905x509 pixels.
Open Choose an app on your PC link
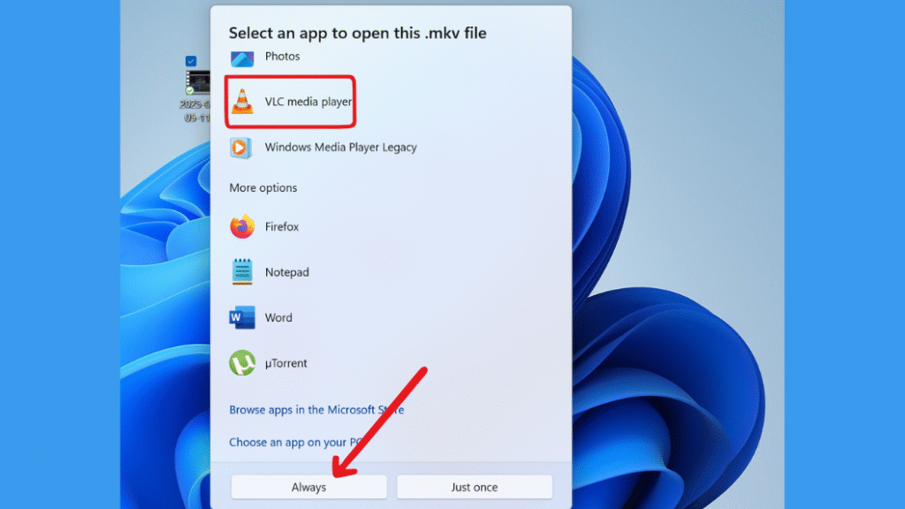point(296,442)
